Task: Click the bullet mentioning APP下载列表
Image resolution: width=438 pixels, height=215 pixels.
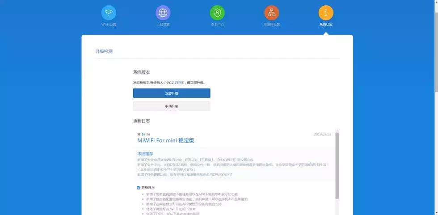Action: tap(192, 194)
